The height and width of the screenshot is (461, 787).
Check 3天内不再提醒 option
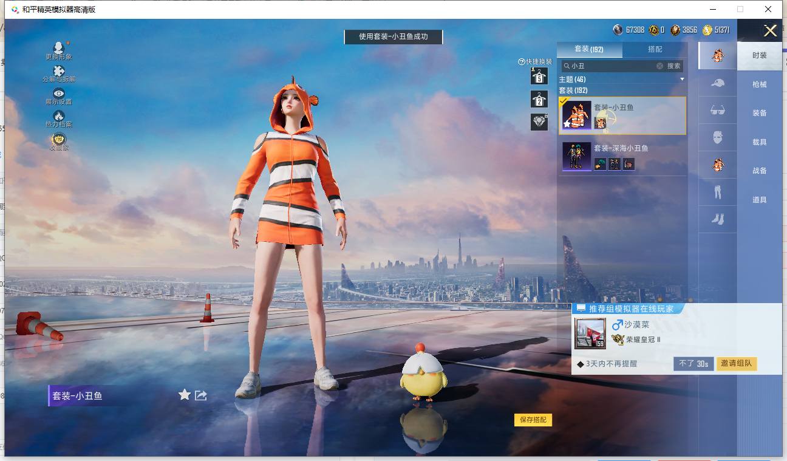[581, 364]
